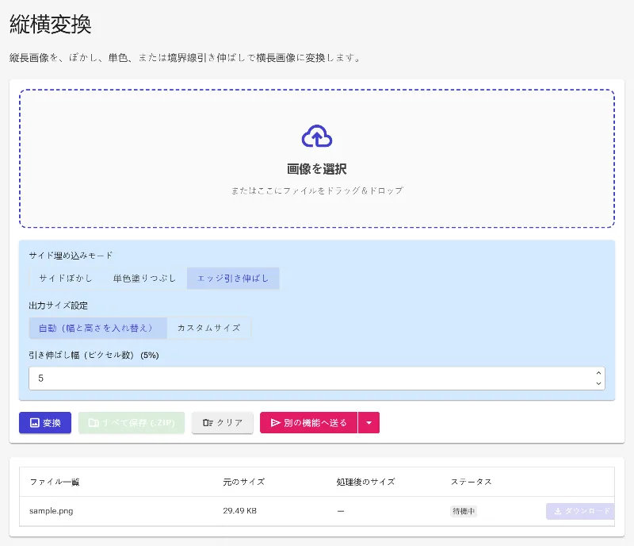Click the cloud upload icon
This screenshot has width=634, height=546.
click(x=317, y=136)
